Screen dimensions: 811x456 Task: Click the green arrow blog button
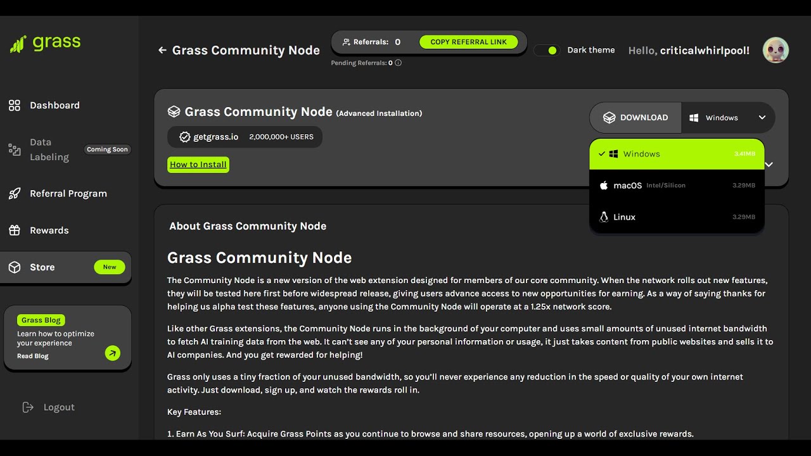click(x=113, y=353)
